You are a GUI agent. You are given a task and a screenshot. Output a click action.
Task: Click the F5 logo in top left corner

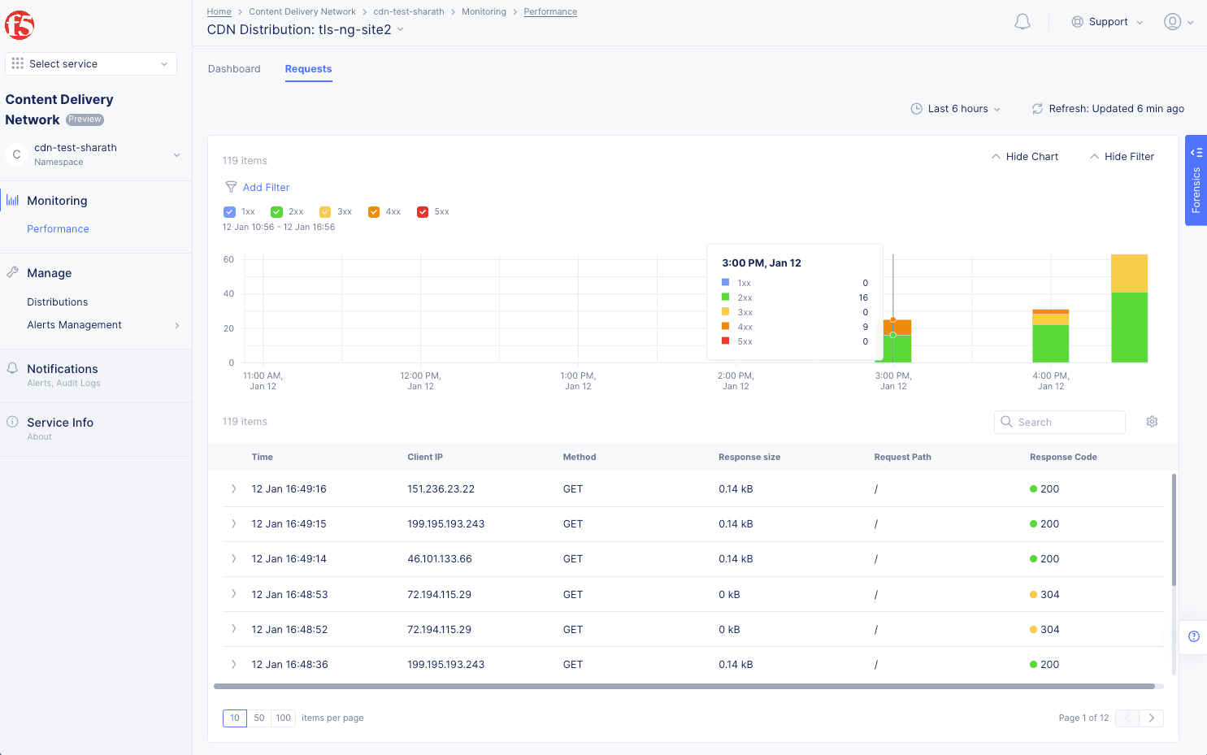pos(19,24)
